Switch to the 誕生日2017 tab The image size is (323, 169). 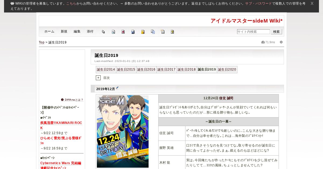coord(167,69)
